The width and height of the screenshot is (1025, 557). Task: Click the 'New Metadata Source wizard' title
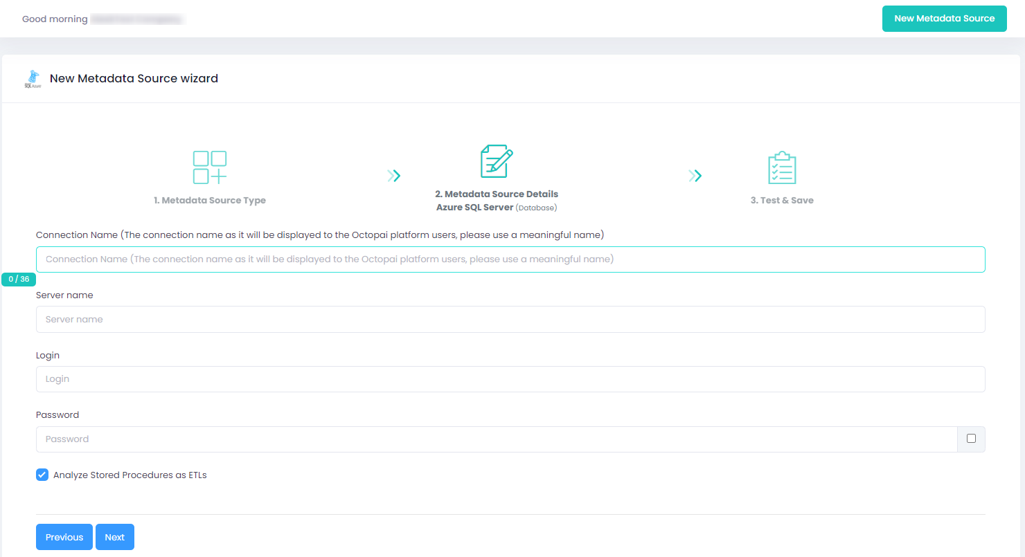pyautogui.click(x=134, y=79)
